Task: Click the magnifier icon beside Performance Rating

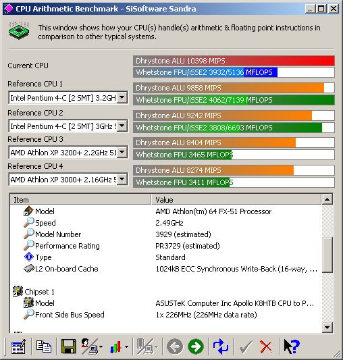Action: (x=29, y=245)
